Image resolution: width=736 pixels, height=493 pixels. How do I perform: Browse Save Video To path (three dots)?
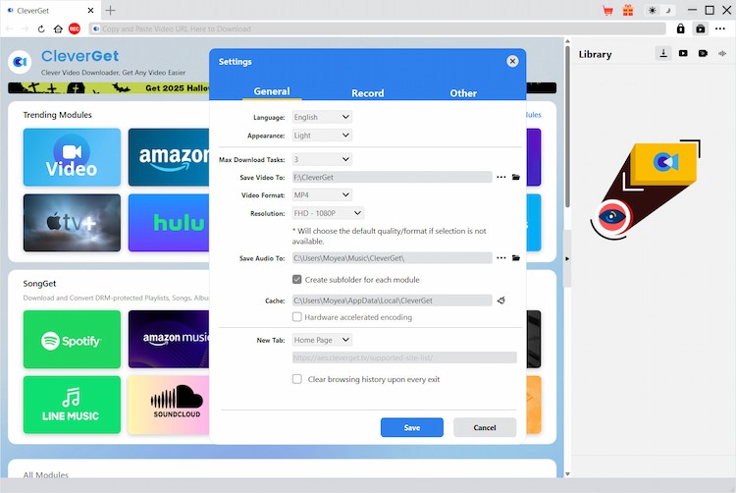pyautogui.click(x=501, y=178)
